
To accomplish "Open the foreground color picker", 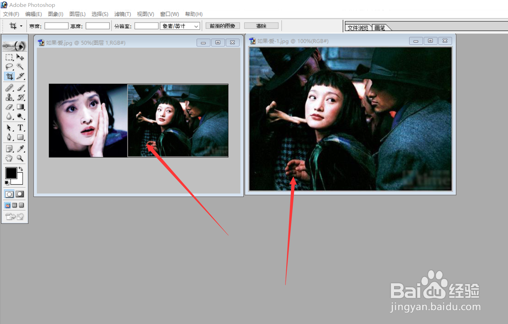I will click(10, 173).
